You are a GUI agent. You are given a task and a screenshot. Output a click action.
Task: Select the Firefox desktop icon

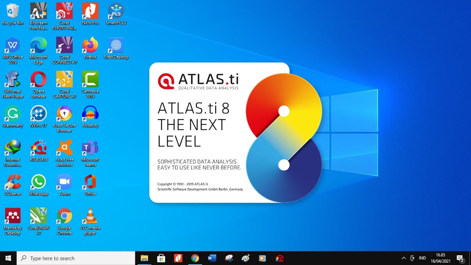pyautogui.click(x=90, y=48)
